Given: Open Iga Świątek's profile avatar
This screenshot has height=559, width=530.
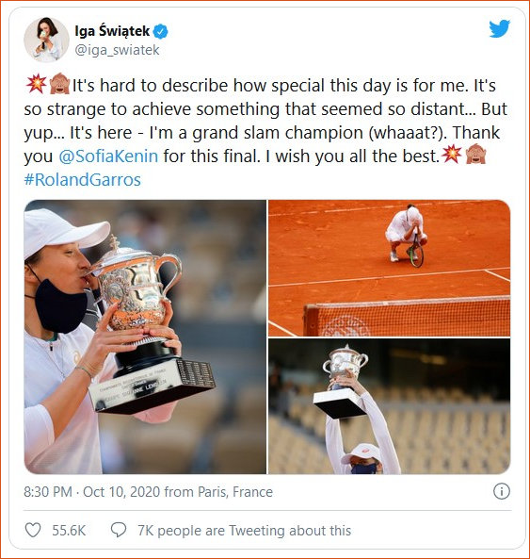Looking at the screenshot, I should [46, 40].
